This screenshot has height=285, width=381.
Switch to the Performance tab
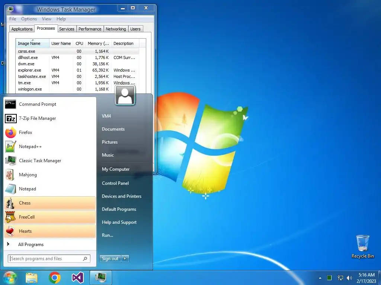pos(90,29)
